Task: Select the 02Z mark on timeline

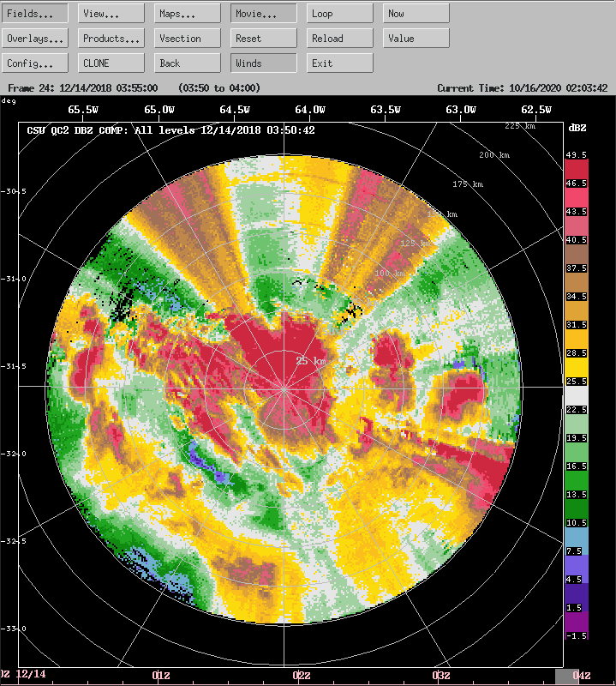Action: [302, 676]
